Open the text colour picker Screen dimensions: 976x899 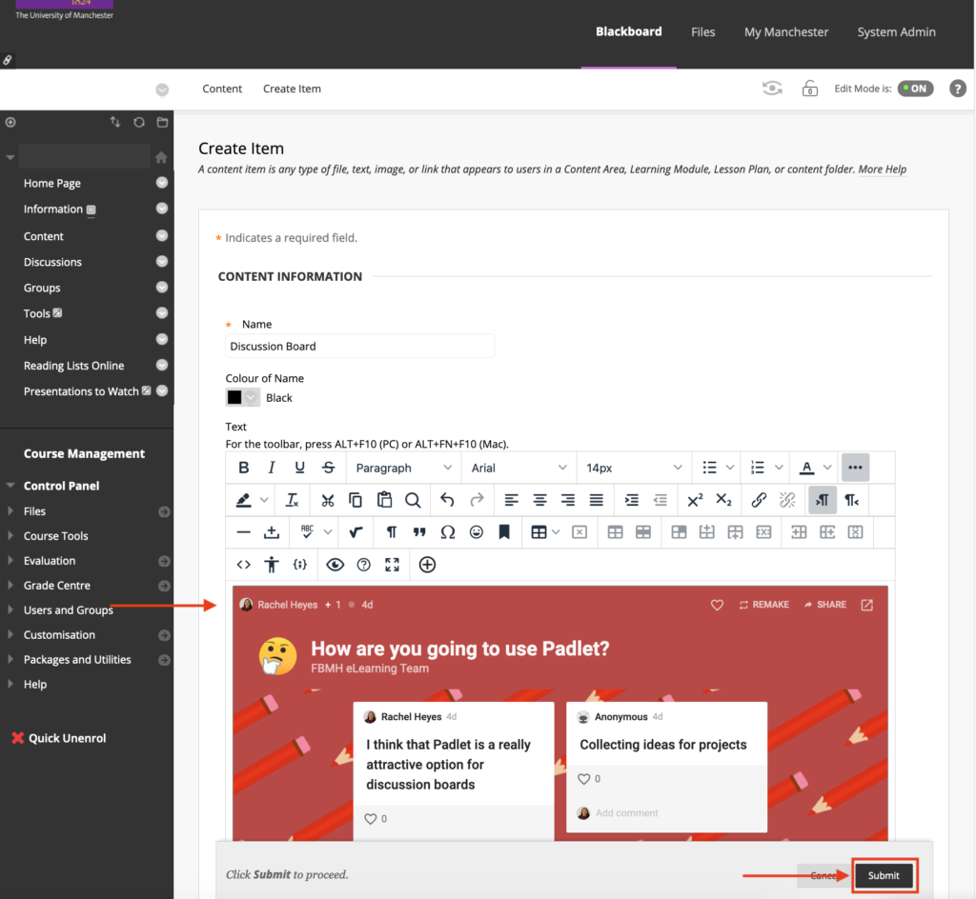point(827,468)
